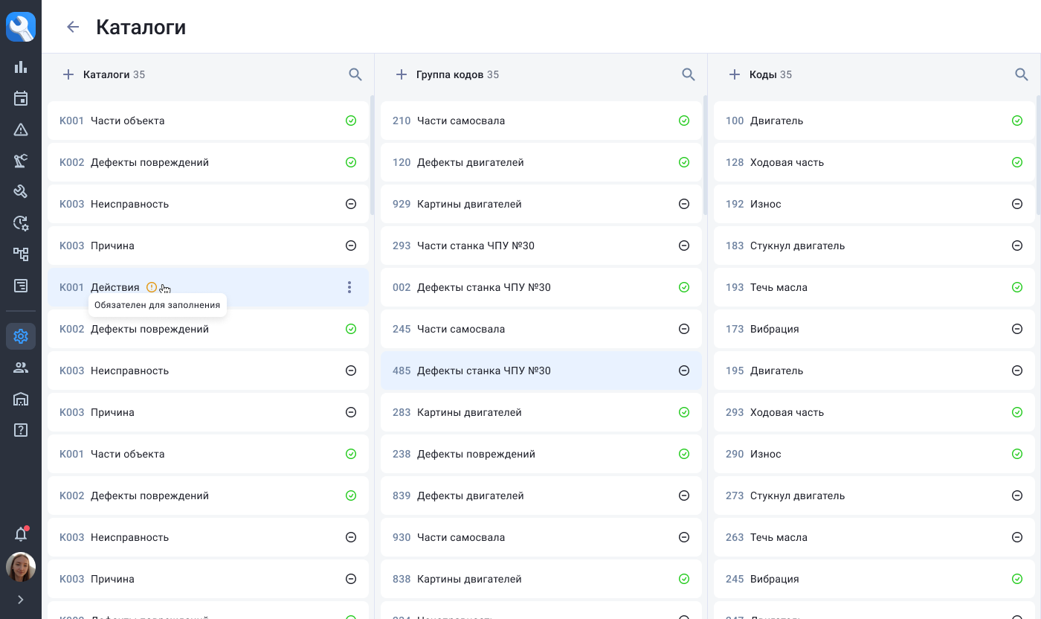Open search in the Коды column
This screenshot has width=1041, height=619.
(x=1021, y=74)
